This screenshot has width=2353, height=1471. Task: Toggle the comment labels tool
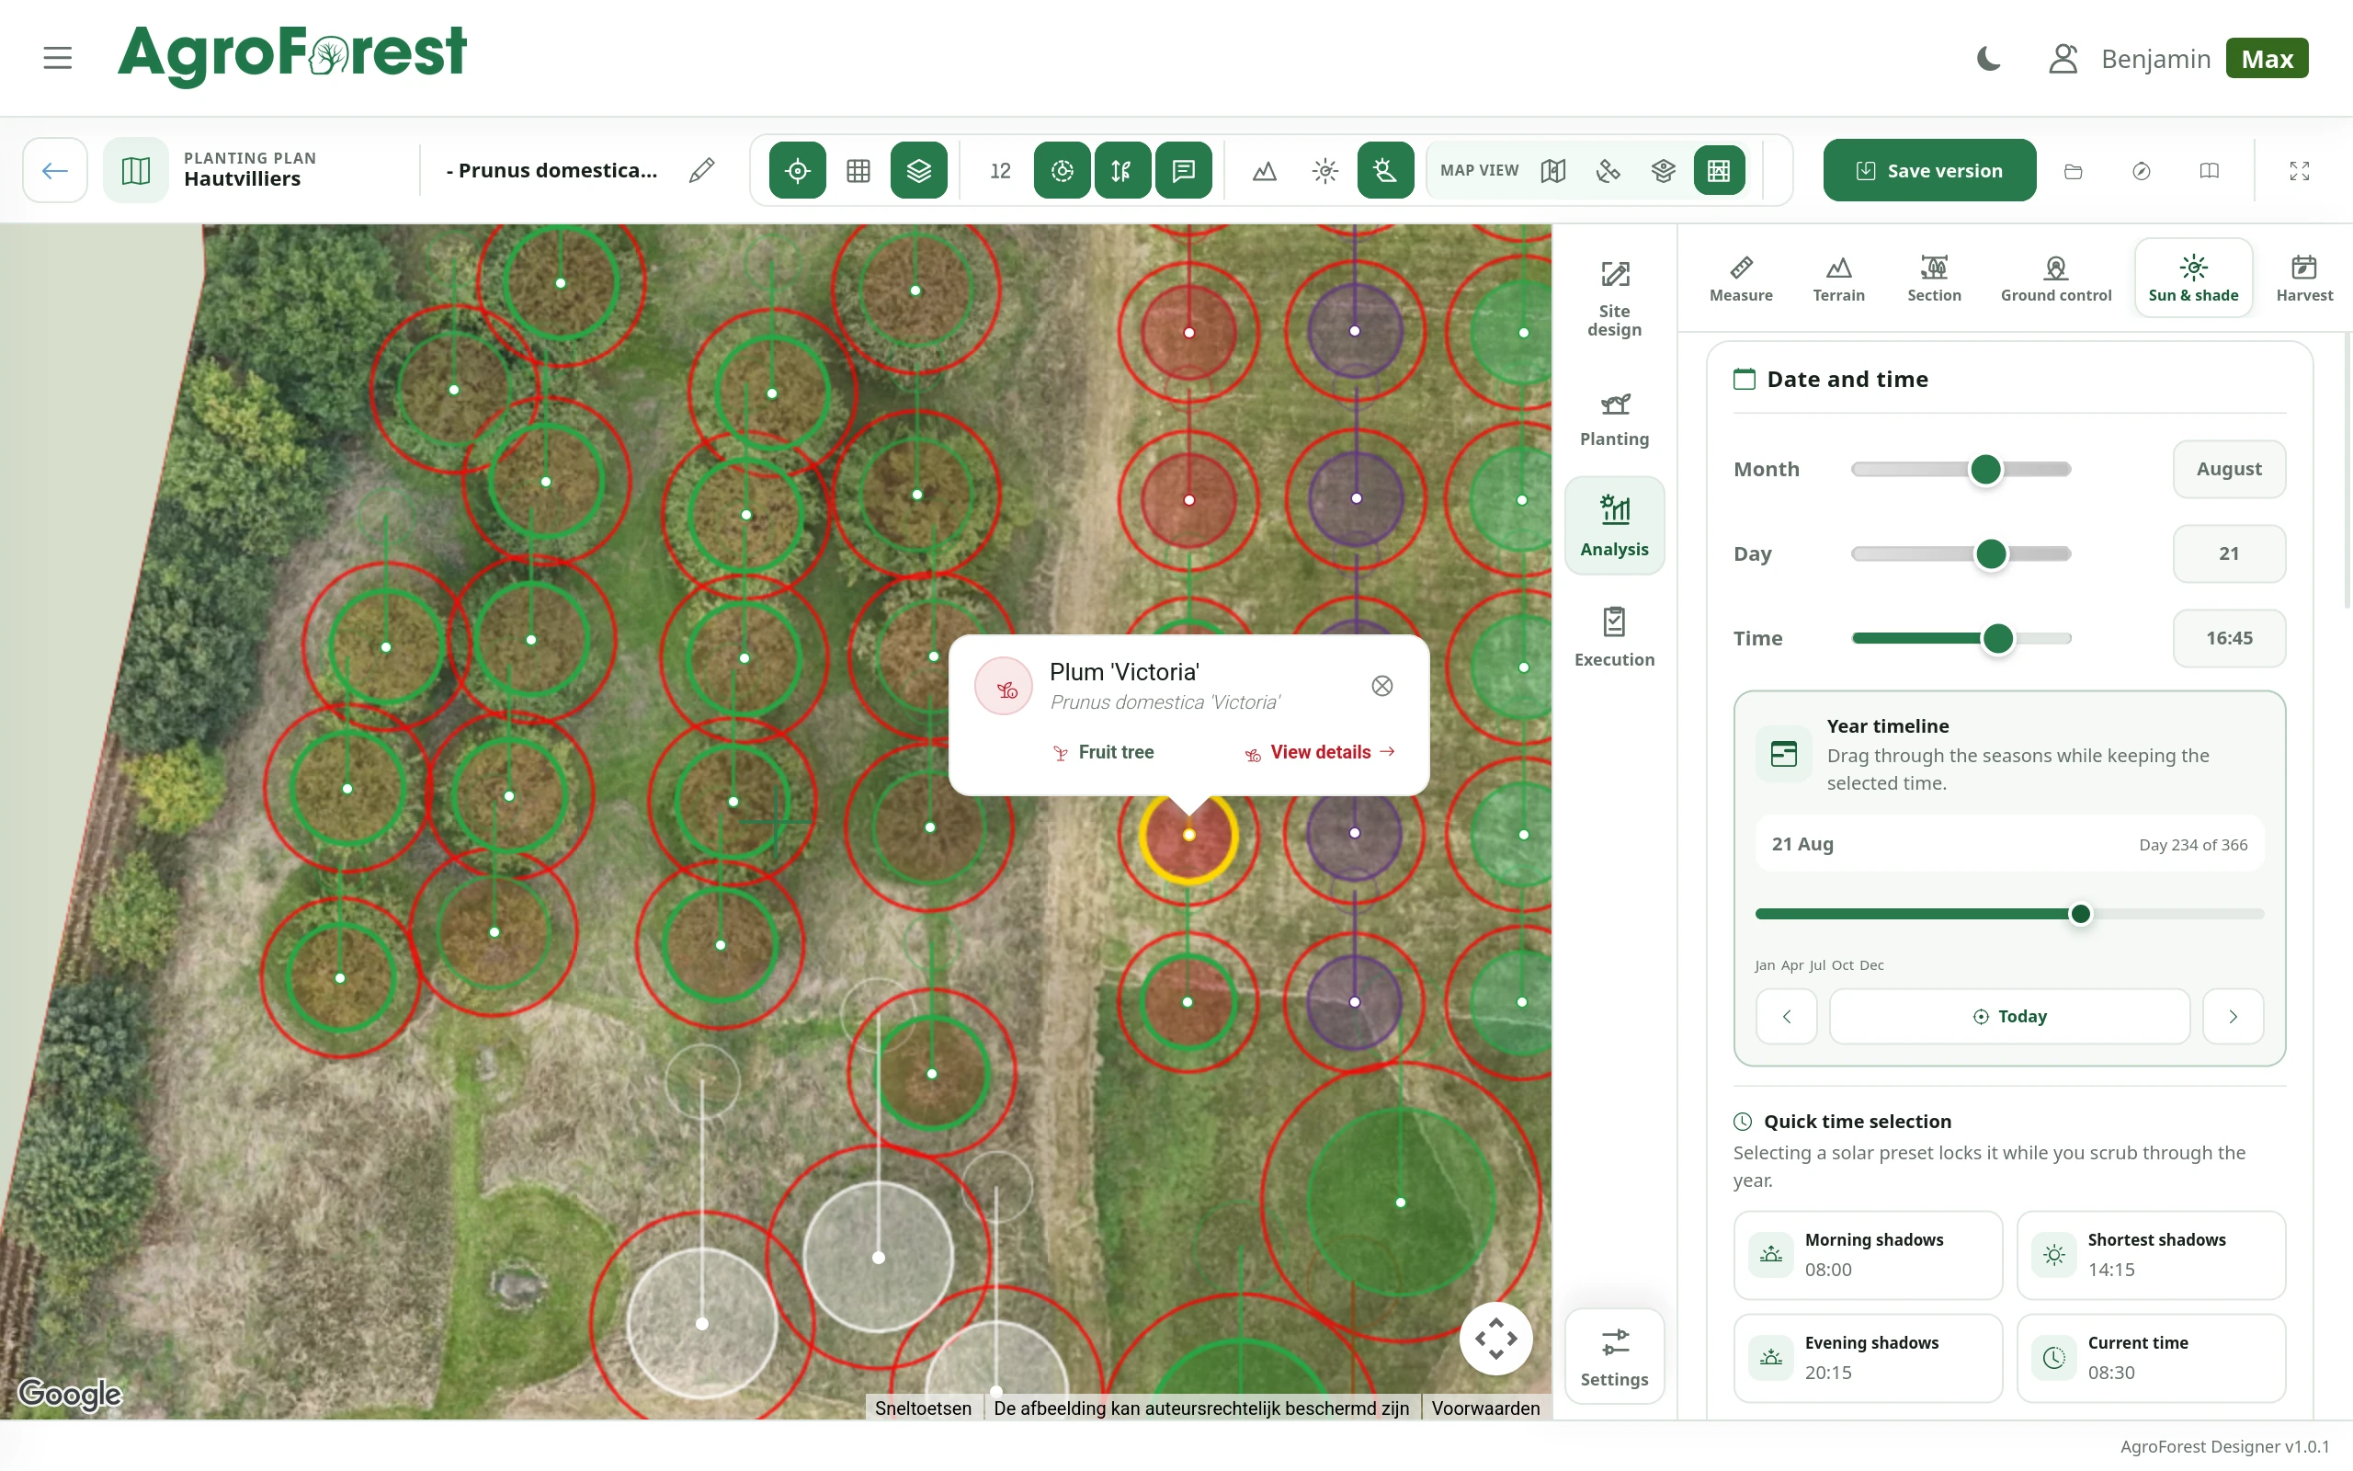click(1183, 171)
